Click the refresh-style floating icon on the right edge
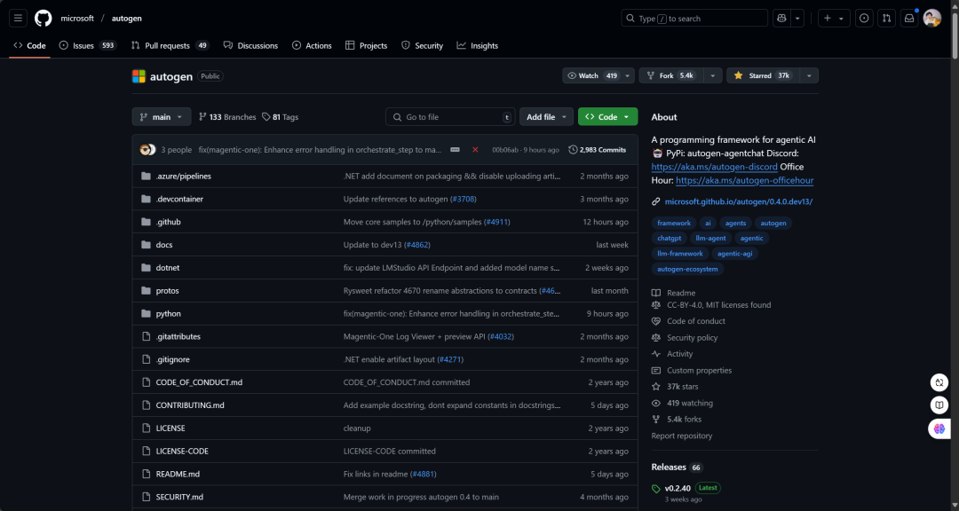 coord(939,382)
